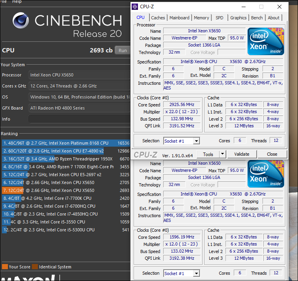Click the Instructions list in top CPU-Z window

tap(223, 86)
